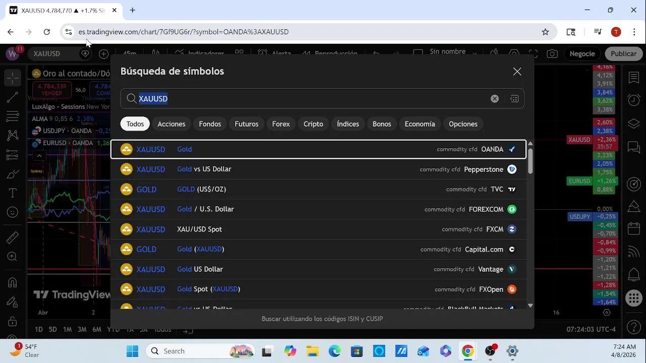The height and width of the screenshot is (363, 646).
Task: Open the user avatar W menu
Action: coord(12,53)
